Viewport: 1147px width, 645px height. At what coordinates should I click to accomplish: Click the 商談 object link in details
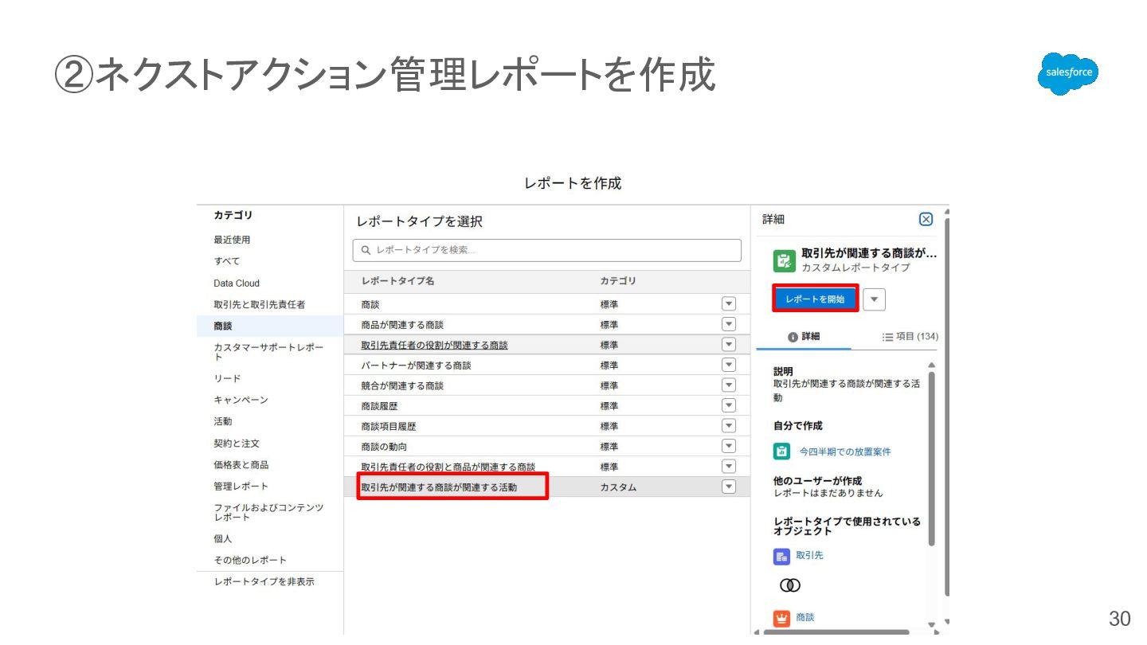point(805,618)
